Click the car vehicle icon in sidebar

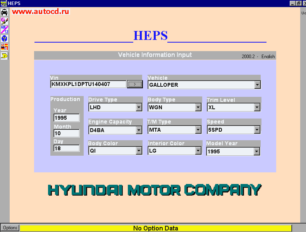(x=4, y=12)
